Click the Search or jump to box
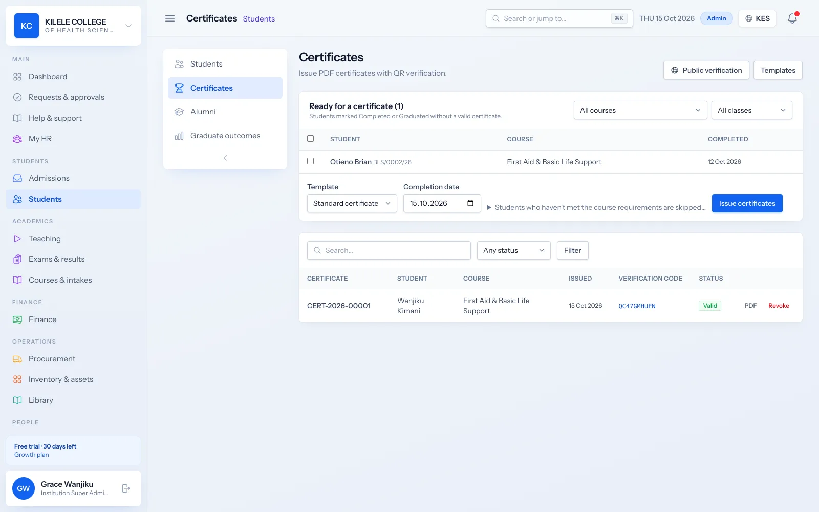 [559, 18]
